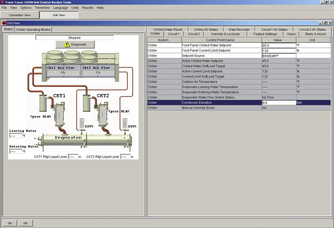Edit Front Panel Chilled Water Setpoint value
This screenshot has width=334, height=228.
pos(279,45)
